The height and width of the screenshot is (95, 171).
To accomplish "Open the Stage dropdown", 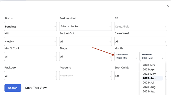I will [x=86, y=56].
